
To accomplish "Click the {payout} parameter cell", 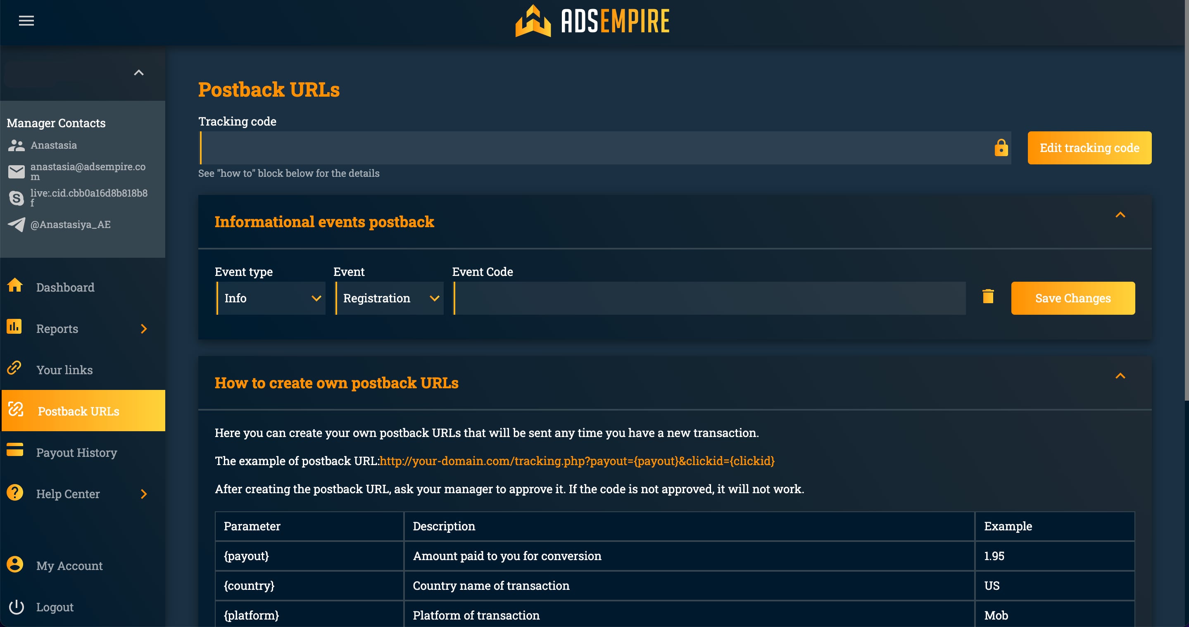I will pos(309,556).
